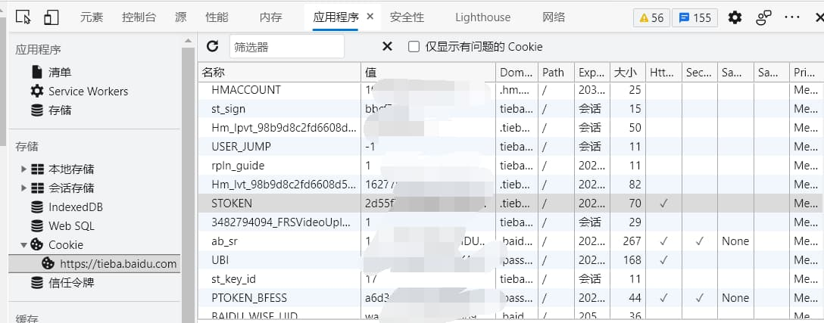Select the st_sign cookie row
Viewport: 824px width, 323px height.
[510, 109]
